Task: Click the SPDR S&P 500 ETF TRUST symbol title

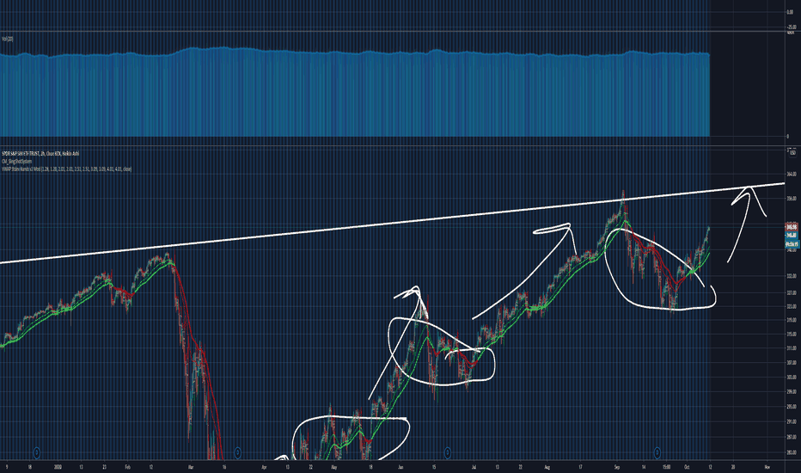Action: (x=40, y=153)
